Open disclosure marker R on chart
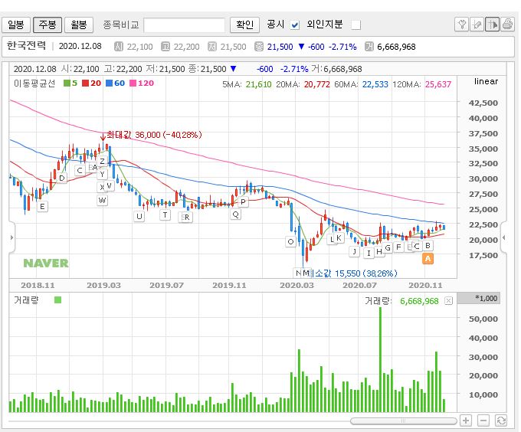 [x=187, y=218]
